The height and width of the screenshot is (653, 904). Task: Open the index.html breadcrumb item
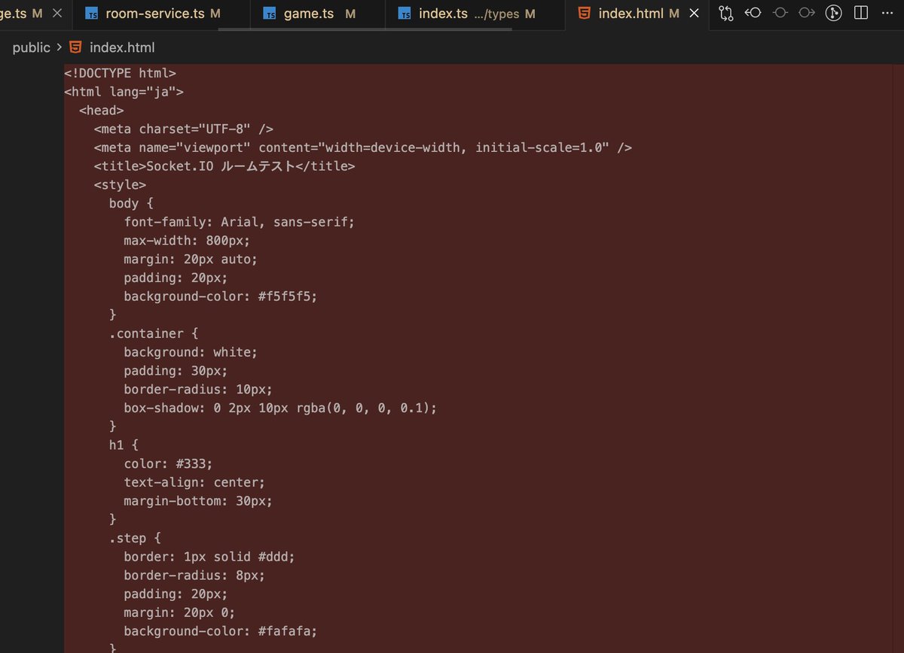[112, 47]
